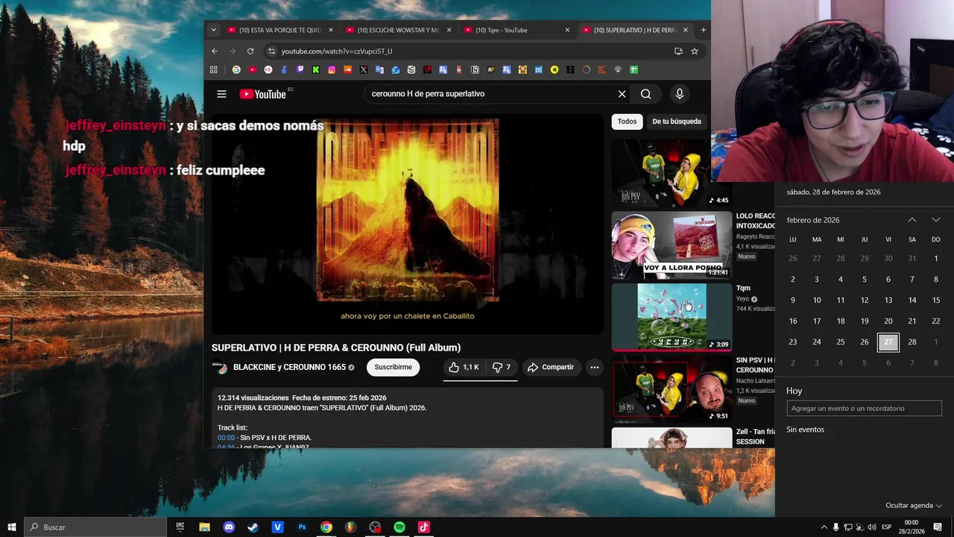Close the Tqm - YouTube tab
Image resolution: width=954 pixels, height=537 pixels.
point(567,31)
